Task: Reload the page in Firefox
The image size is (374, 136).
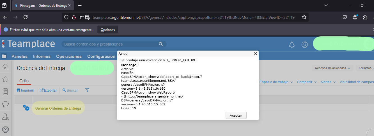Action: (26, 17)
